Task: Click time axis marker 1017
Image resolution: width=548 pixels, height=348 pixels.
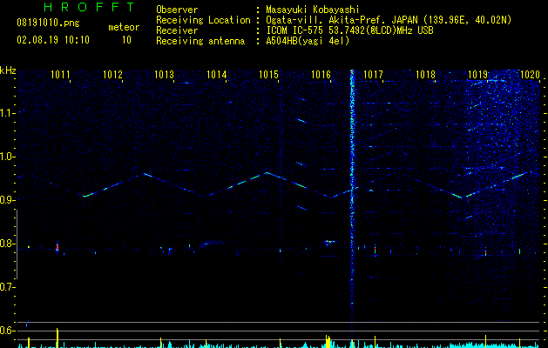Action: [373, 75]
